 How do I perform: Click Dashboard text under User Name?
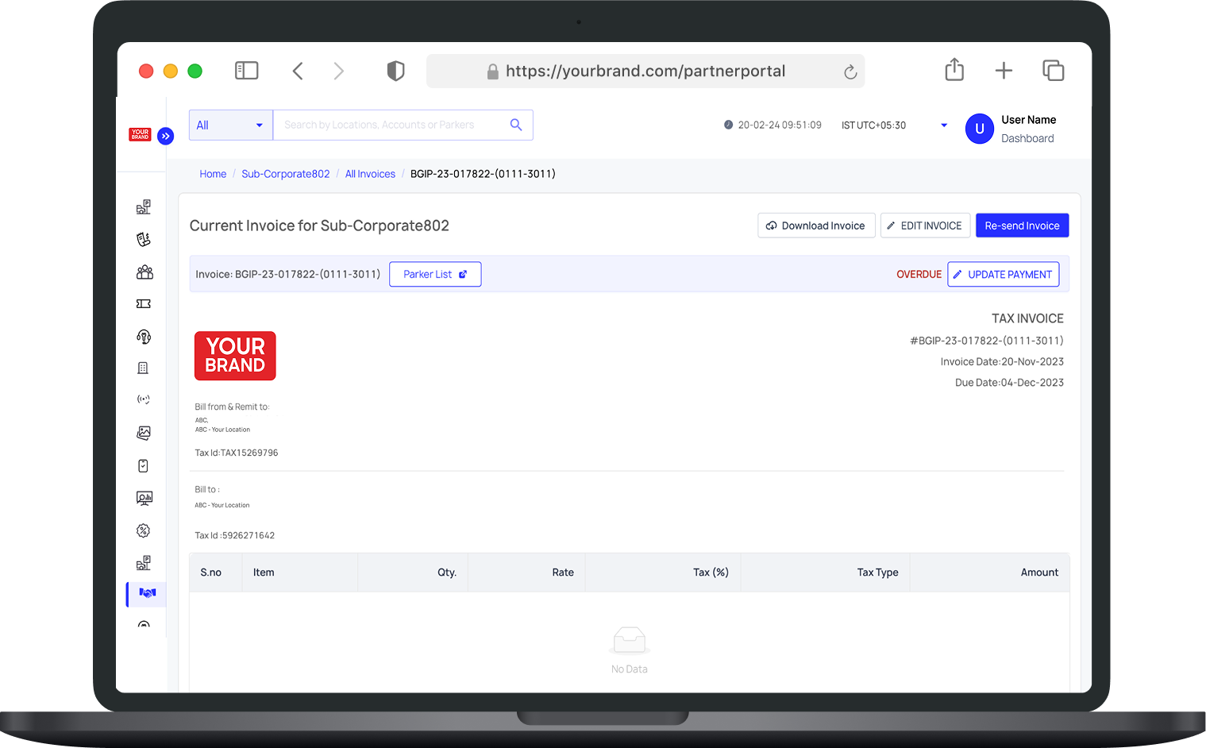pyautogui.click(x=1027, y=138)
